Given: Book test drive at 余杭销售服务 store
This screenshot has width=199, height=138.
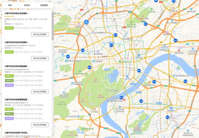Looking at the screenshot, I should [x=40, y=92].
